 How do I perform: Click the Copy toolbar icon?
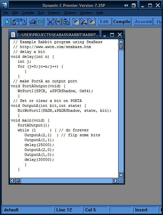pyautogui.click(x=58, y=22)
